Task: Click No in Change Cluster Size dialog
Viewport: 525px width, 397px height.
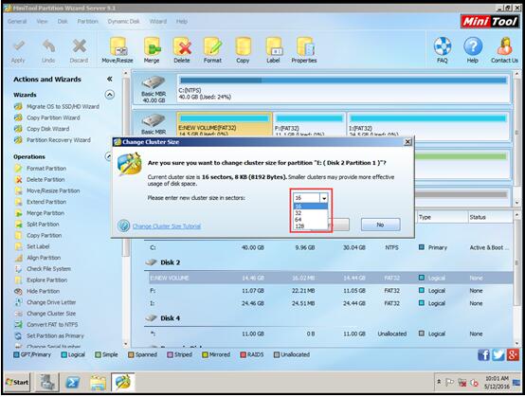Action: click(x=380, y=225)
